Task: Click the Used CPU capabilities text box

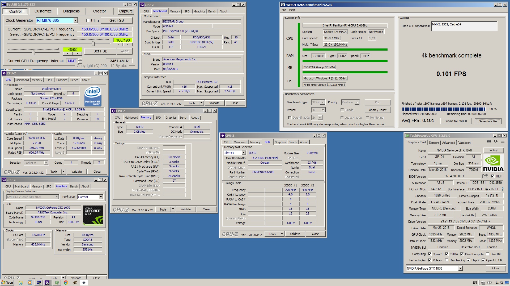Action: [x=464, y=26]
